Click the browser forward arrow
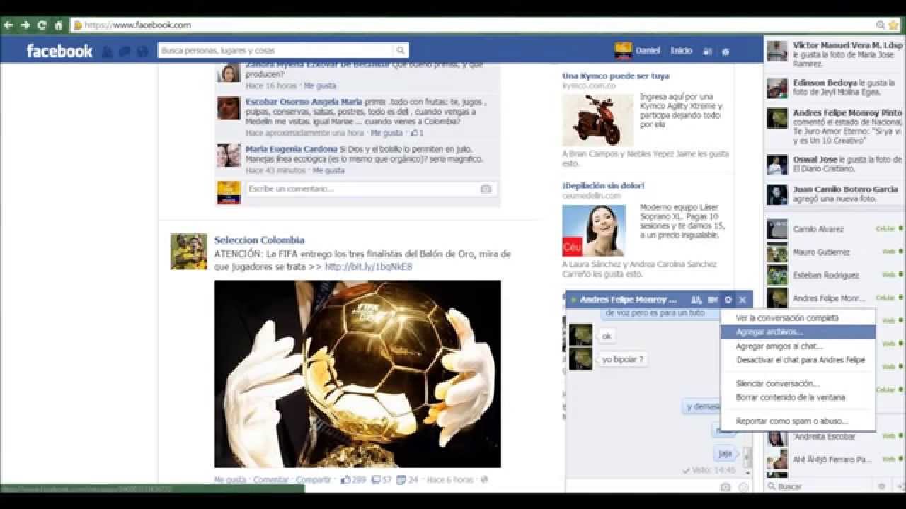The image size is (906, 509). pos(25,25)
